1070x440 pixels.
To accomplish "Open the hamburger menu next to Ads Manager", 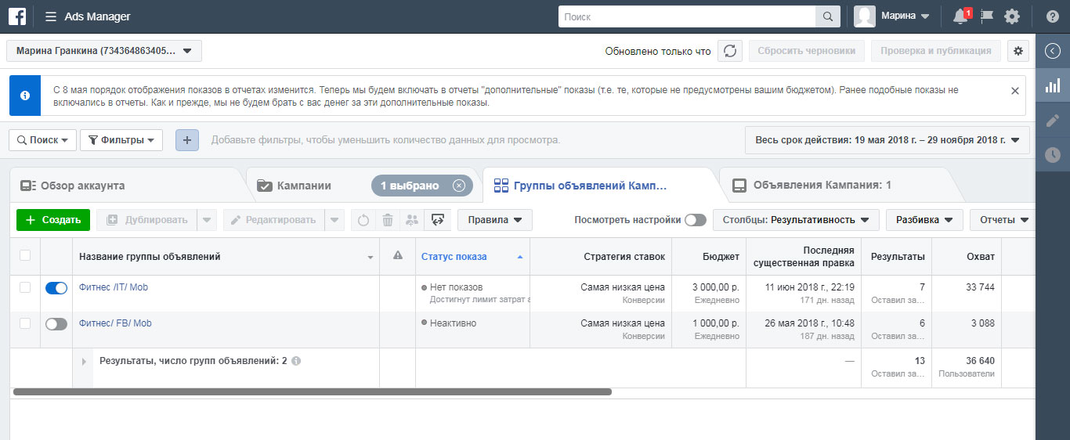I will click(x=51, y=16).
